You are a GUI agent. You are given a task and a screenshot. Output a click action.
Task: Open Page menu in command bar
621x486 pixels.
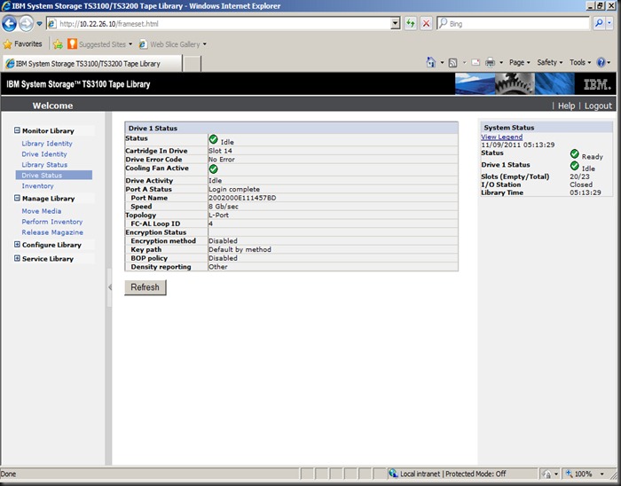[x=519, y=63]
